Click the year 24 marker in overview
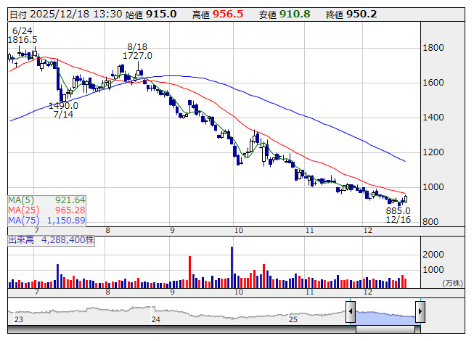Image resolution: width=474 pixels, height=341 pixels. coord(155,319)
